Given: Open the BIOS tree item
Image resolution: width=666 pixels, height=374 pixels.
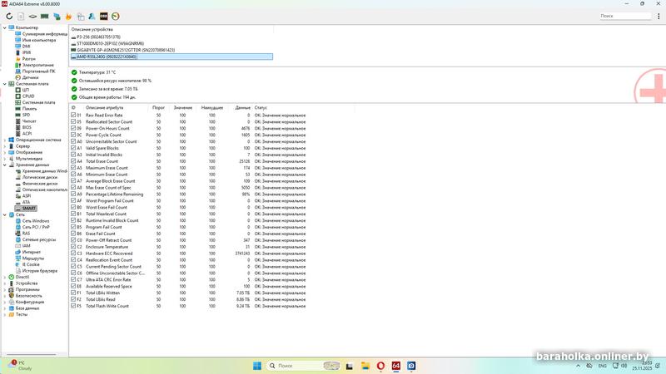Looking at the screenshot, I should tap(27, 127).
